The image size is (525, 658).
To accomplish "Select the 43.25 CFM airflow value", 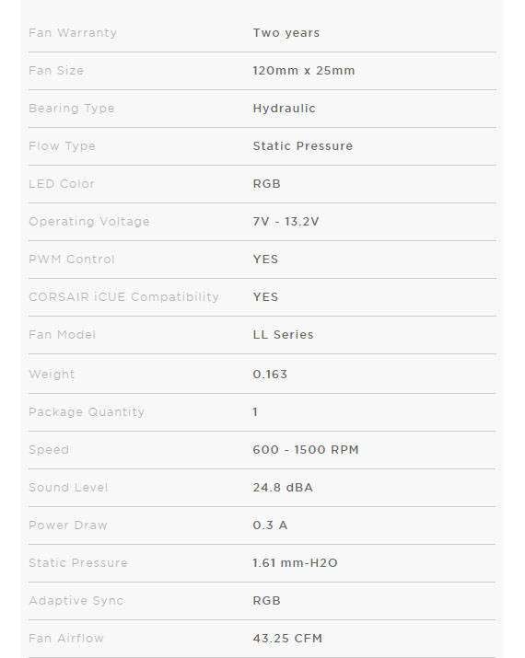I will tap(287, 639).
